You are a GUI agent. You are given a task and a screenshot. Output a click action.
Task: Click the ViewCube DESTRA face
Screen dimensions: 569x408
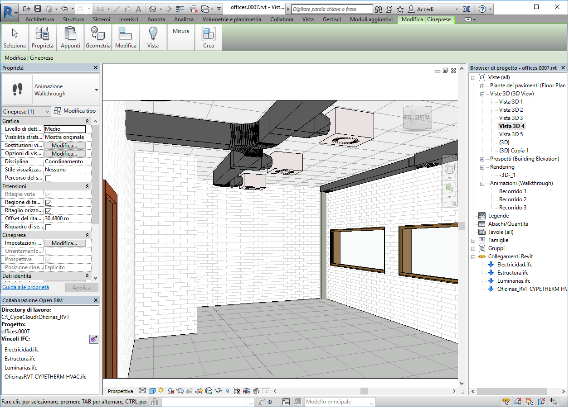coord(422,118)
